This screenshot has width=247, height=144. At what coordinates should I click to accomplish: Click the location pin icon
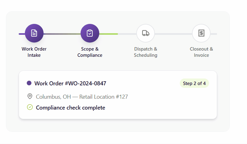[x=30, y=97]
